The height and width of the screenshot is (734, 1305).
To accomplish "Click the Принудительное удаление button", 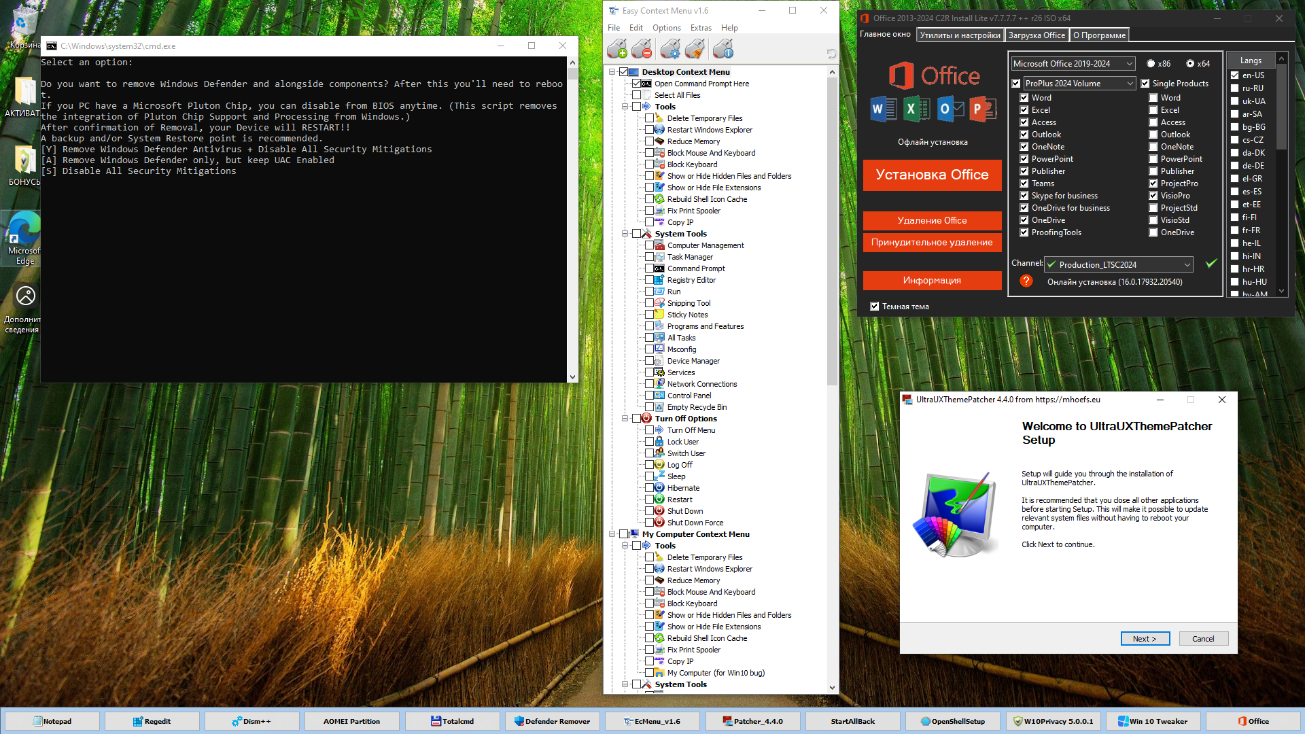I will click(932, 243).
